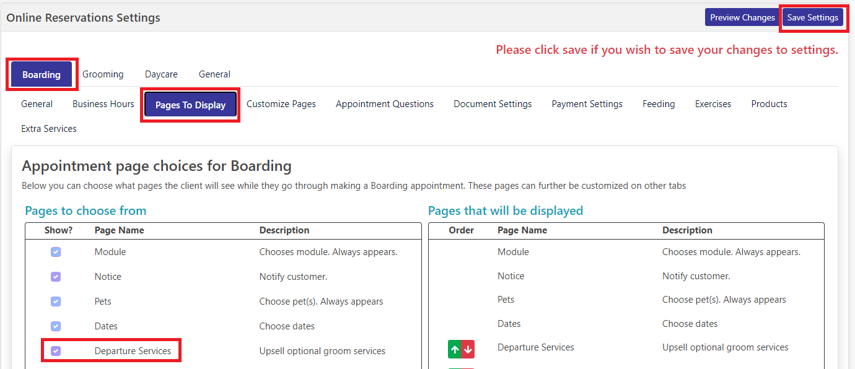This screenshot has height=369, width=855.
Task: Open the Extra Services sub-tab
Action: pos(49,129)
